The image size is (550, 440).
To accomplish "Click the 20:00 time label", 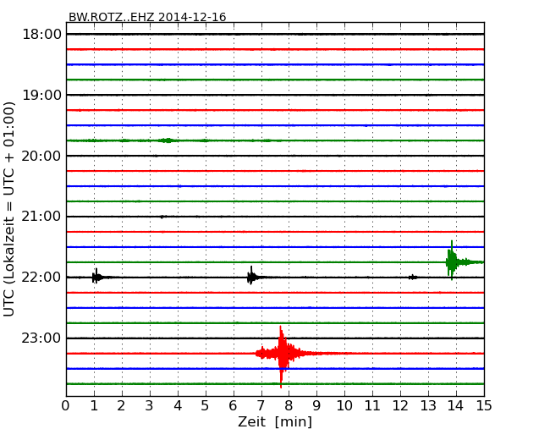I will point(41,156).
